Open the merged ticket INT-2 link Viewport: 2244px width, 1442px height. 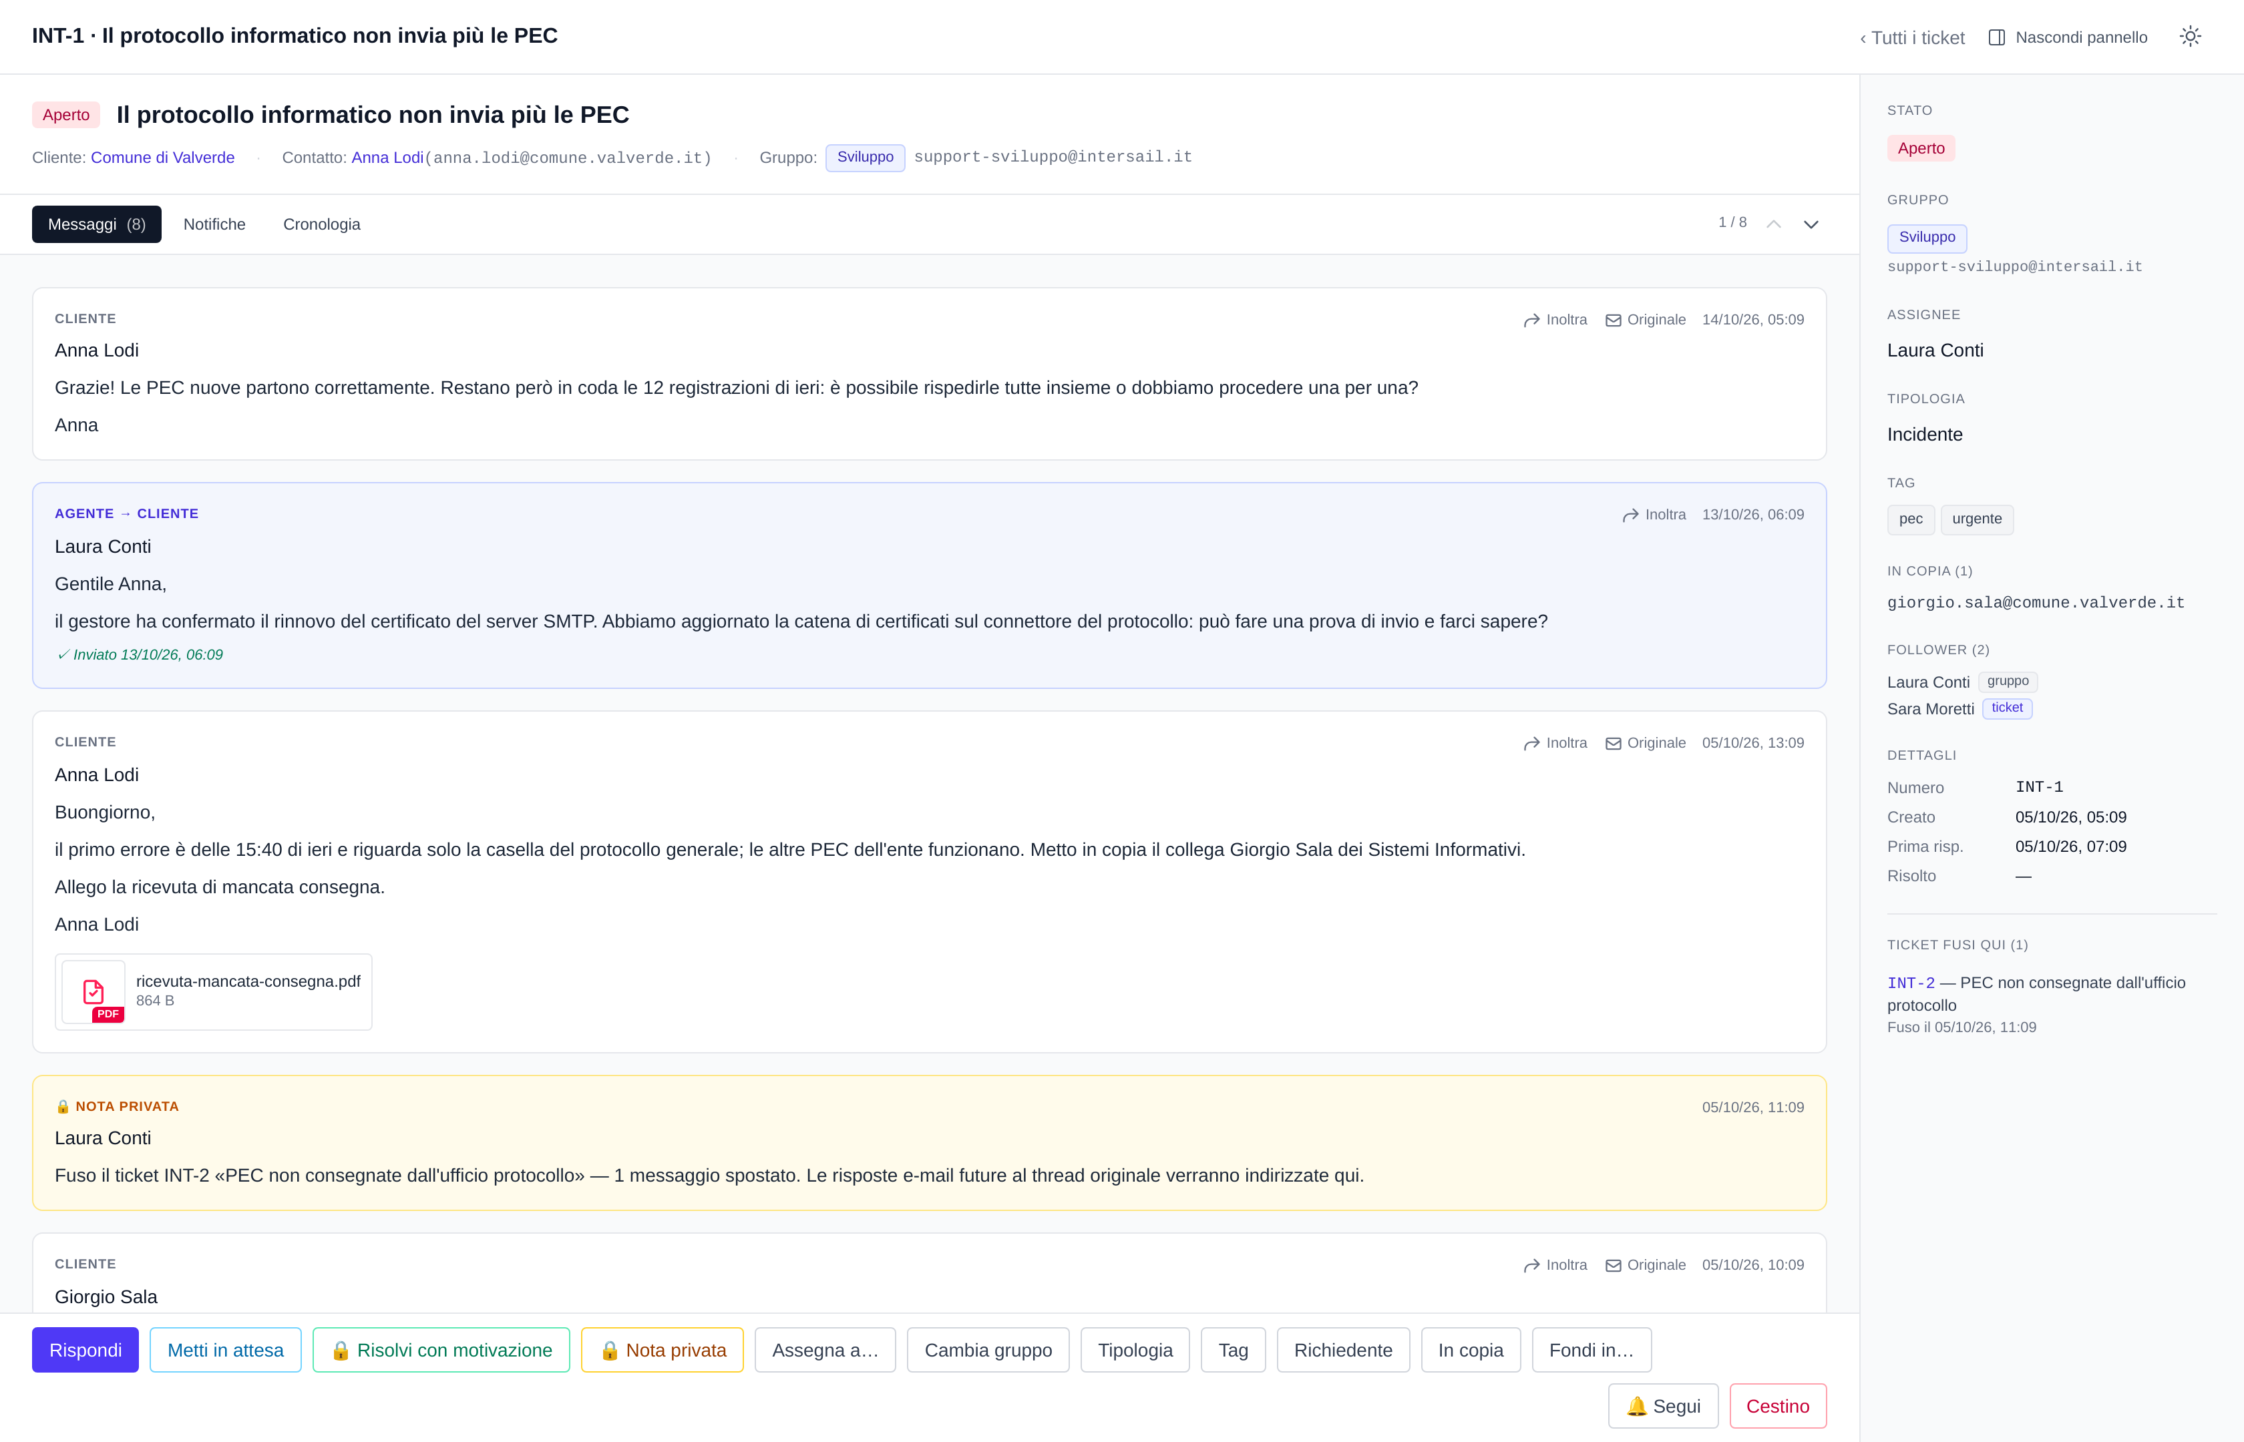[1911, 982]
